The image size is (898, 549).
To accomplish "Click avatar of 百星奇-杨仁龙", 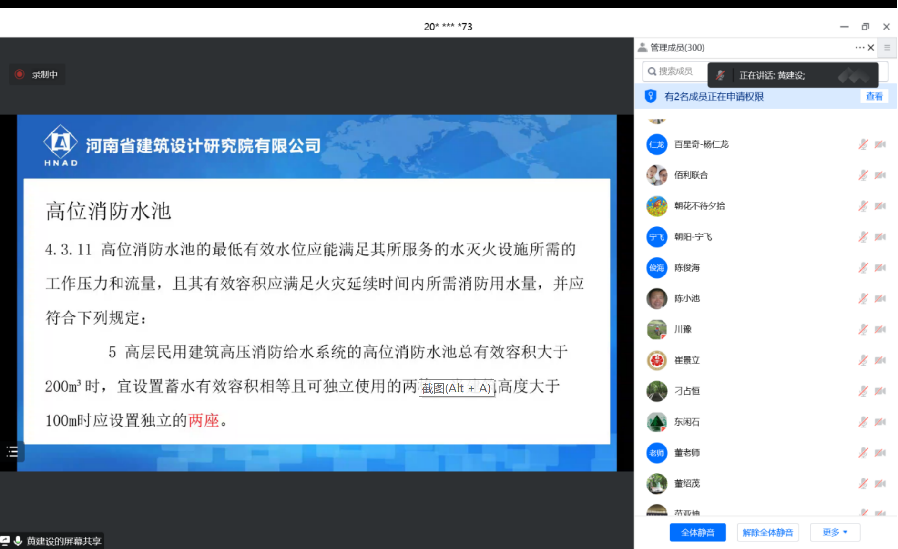I will coord(657,144).
